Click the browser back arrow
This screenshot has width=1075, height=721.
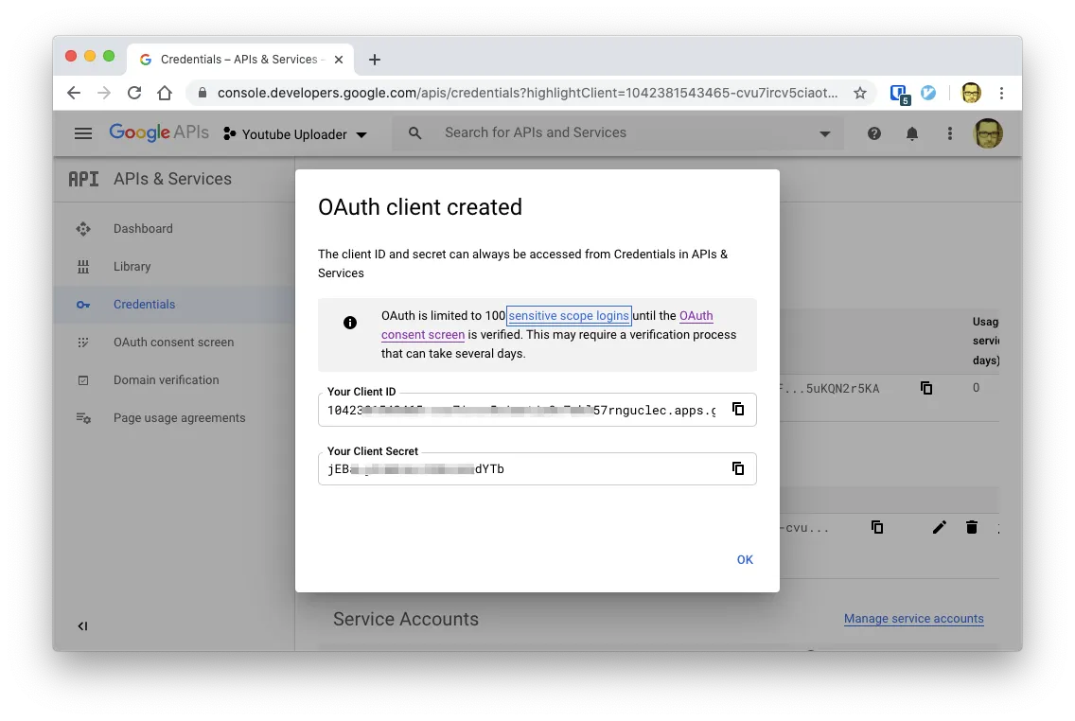(74, 94)
